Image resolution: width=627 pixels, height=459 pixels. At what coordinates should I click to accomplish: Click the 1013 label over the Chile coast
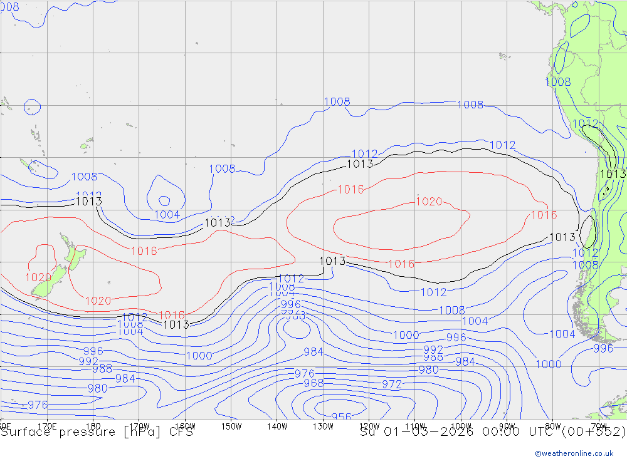[x=613, y=174]
